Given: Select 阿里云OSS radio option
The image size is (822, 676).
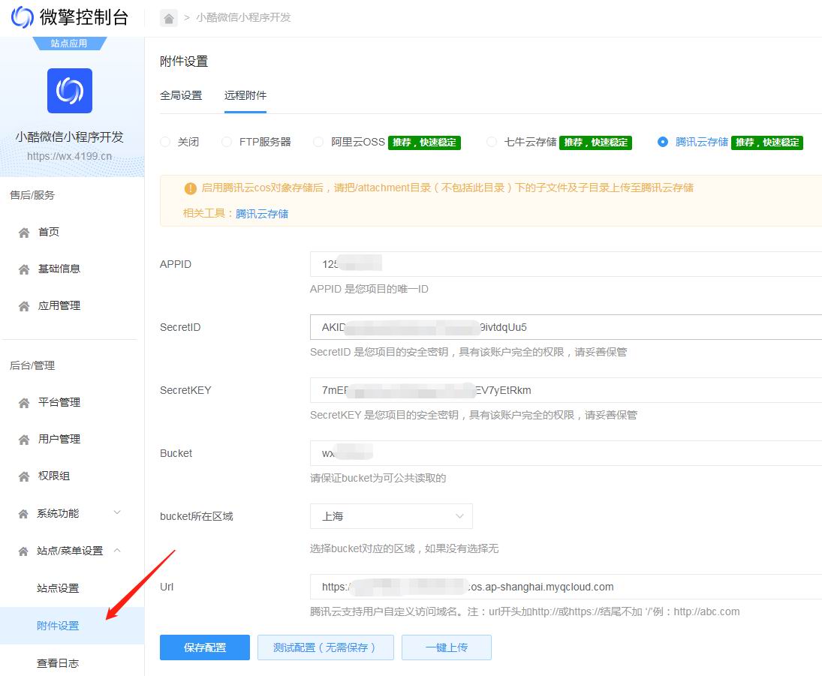Looking at the screenshot, I should pyautogui.click(x=318, y=142).
